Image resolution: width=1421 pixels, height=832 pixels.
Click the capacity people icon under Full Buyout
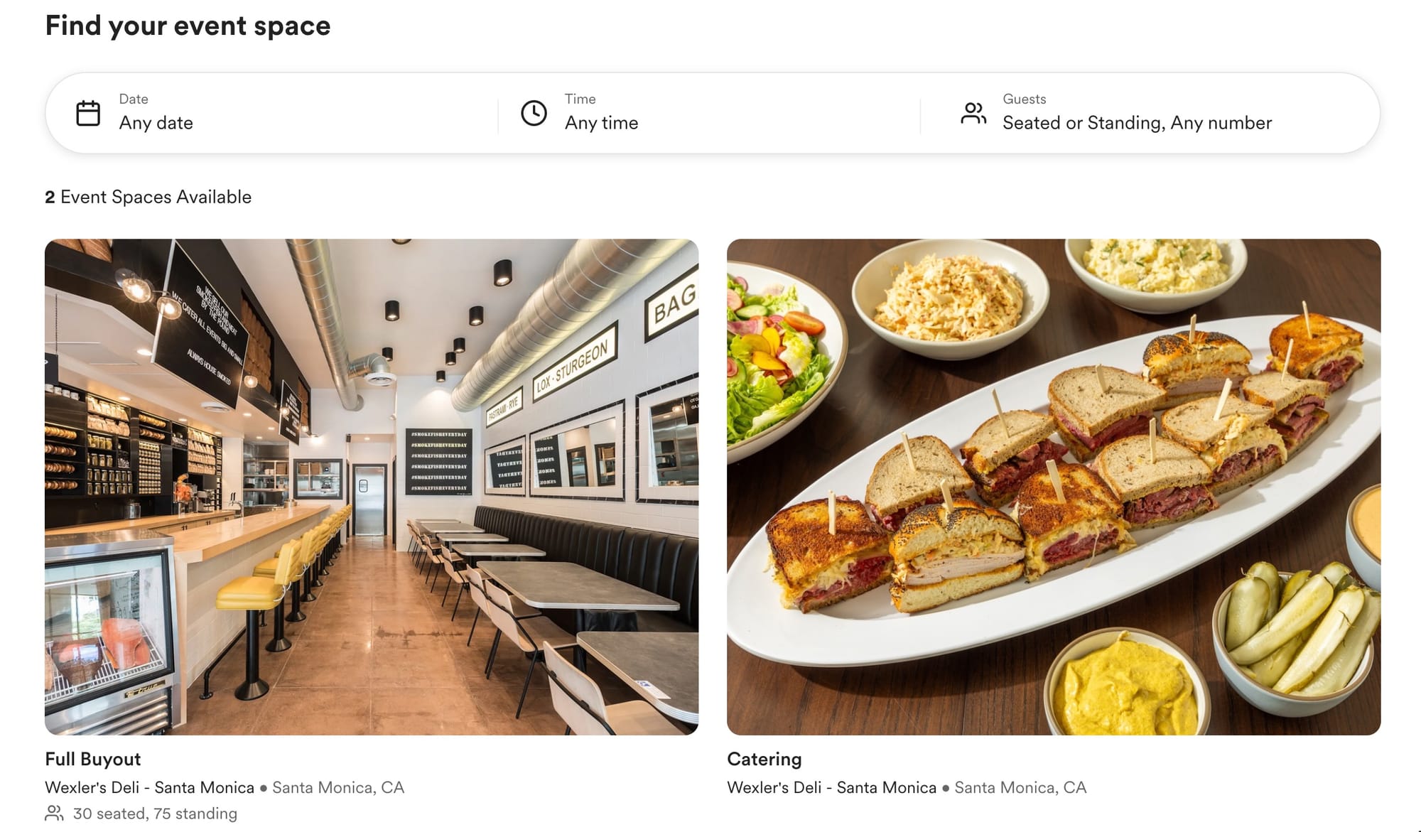point(54,813)
